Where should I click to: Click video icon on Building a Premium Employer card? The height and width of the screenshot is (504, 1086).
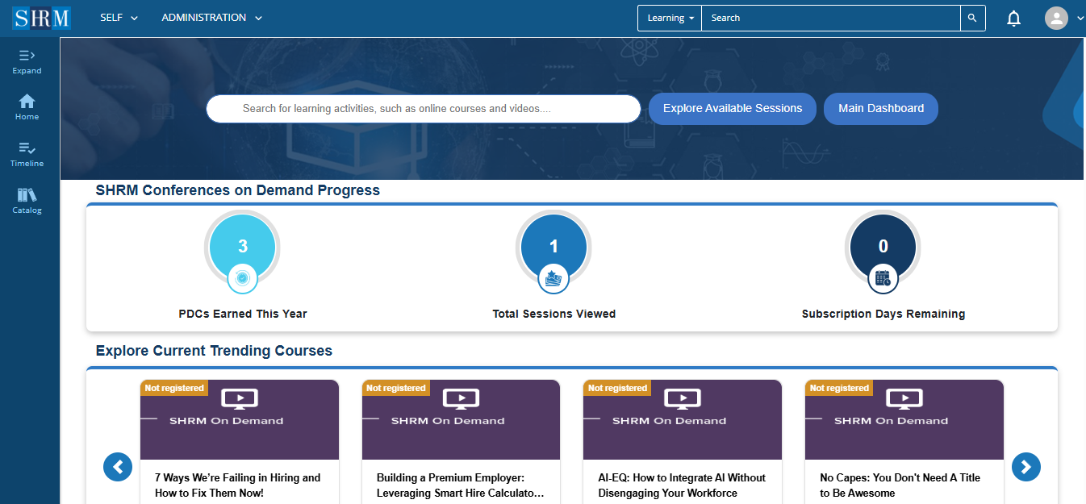(x=462, y=399)
